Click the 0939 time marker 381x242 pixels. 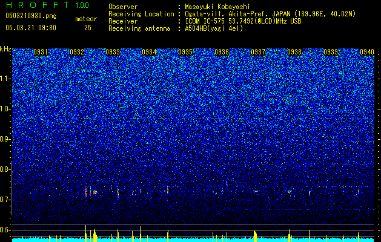[331, 52]
